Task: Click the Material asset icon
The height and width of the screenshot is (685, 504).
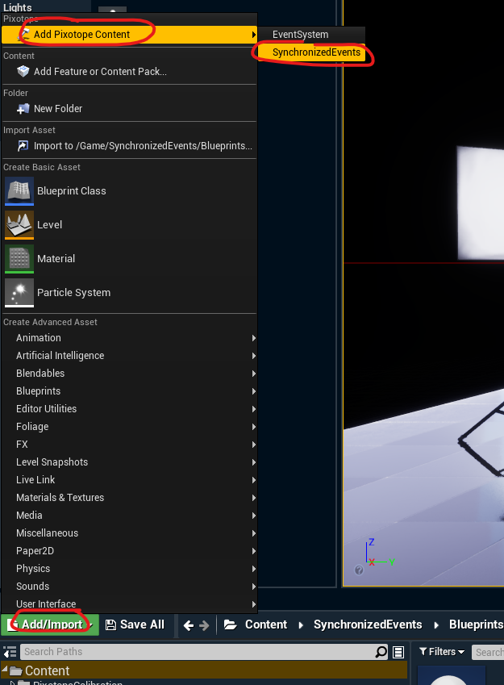Action: 19,259
